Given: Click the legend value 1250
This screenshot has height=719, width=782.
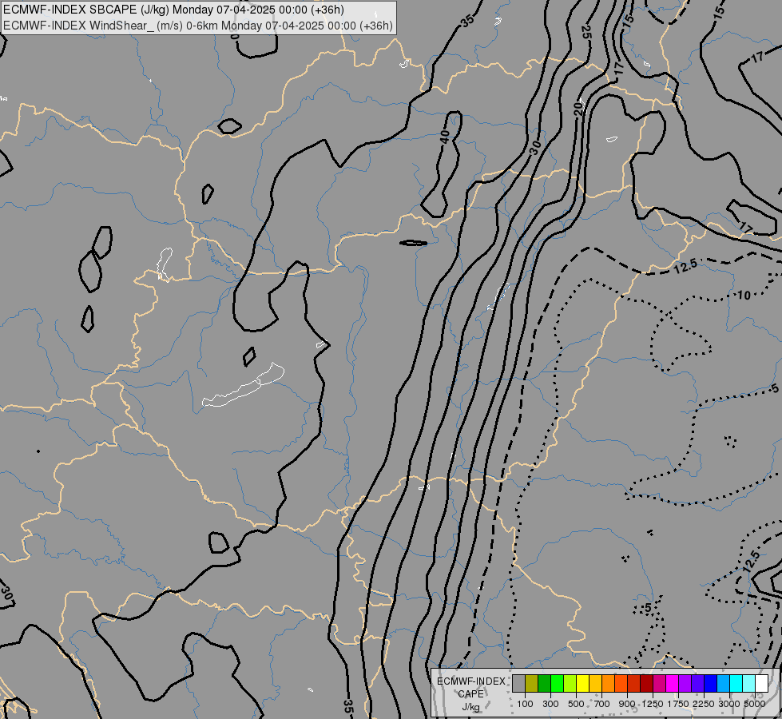Looking at the screenshot, I should tap(653, 704).
